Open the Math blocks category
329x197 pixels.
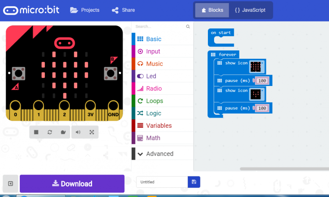coord(162,138)
